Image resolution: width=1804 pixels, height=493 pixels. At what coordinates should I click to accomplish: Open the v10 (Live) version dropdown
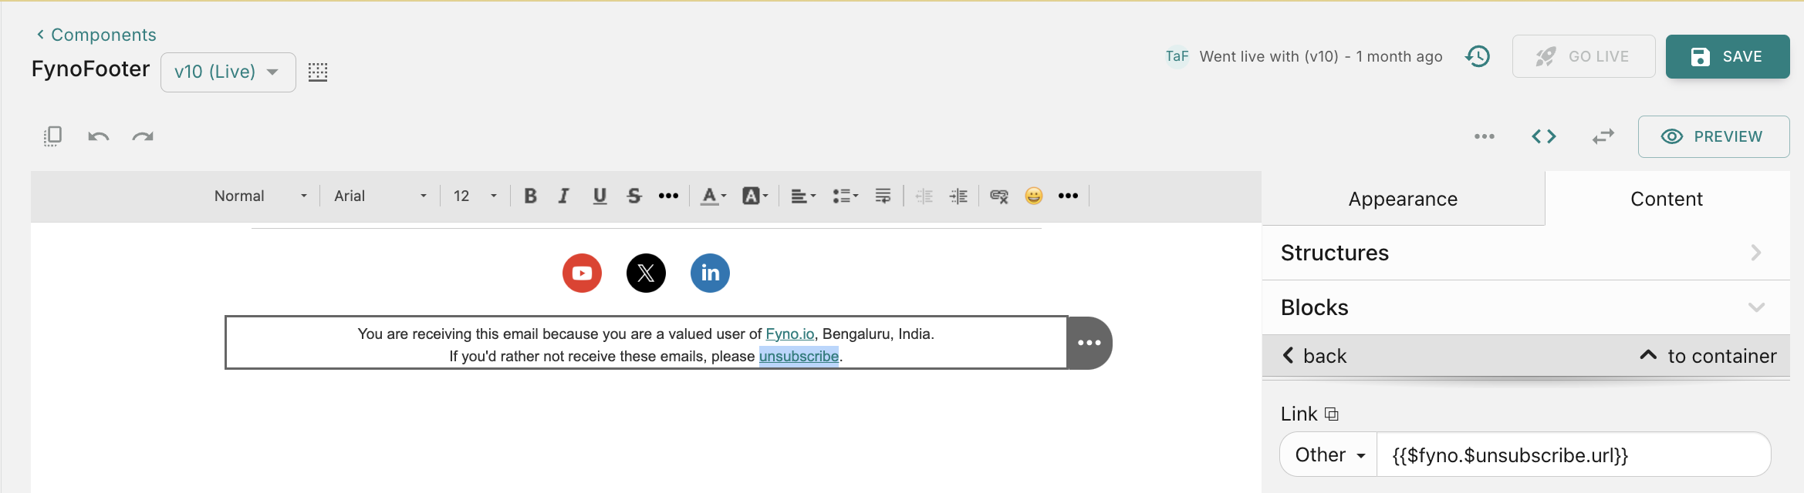(228, 72)
